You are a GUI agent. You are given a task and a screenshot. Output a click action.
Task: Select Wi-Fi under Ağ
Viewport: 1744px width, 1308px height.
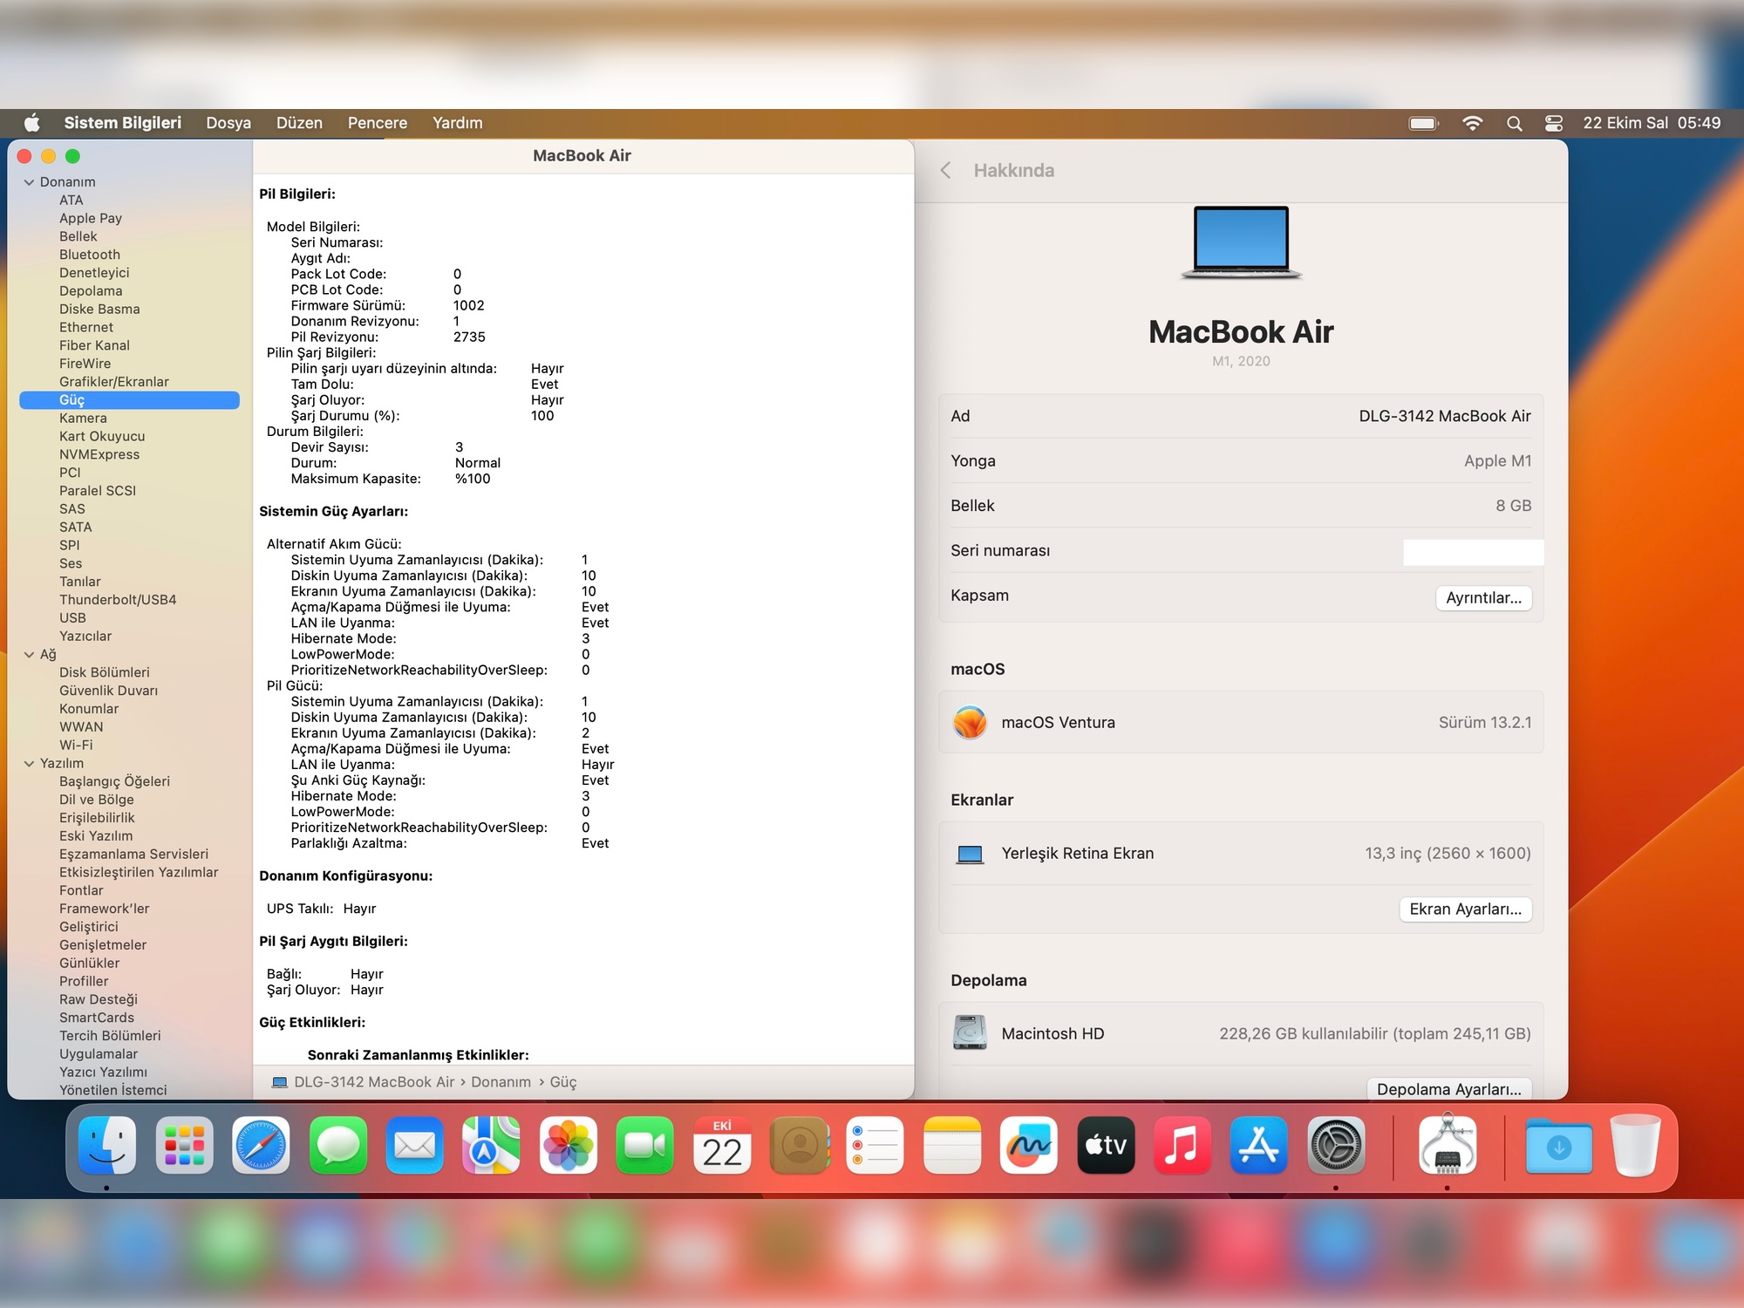click(x=76, y=746)
